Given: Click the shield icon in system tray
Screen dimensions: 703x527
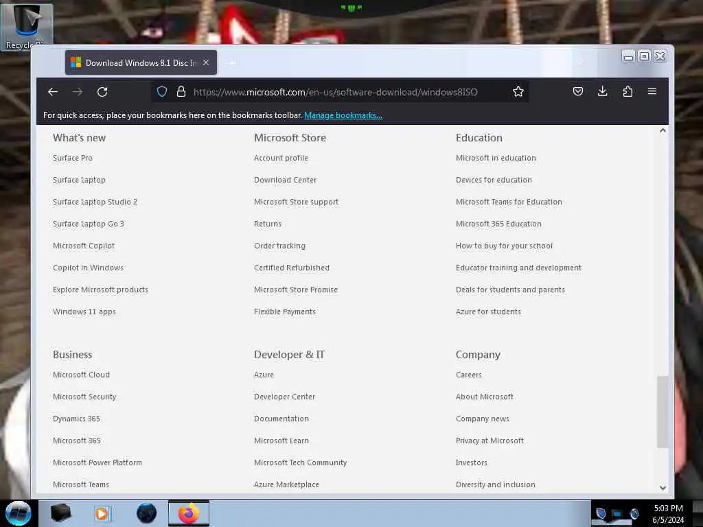Looking at the screenshot, I should click(x=601, y=513).
